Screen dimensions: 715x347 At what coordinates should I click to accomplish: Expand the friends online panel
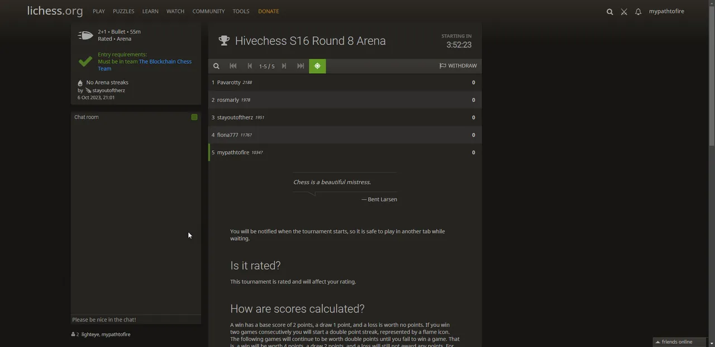tap(677, 342)
